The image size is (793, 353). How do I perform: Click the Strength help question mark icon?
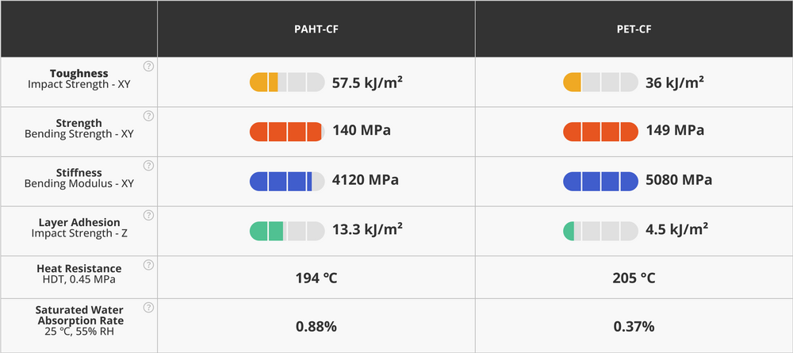coord(148,117)
